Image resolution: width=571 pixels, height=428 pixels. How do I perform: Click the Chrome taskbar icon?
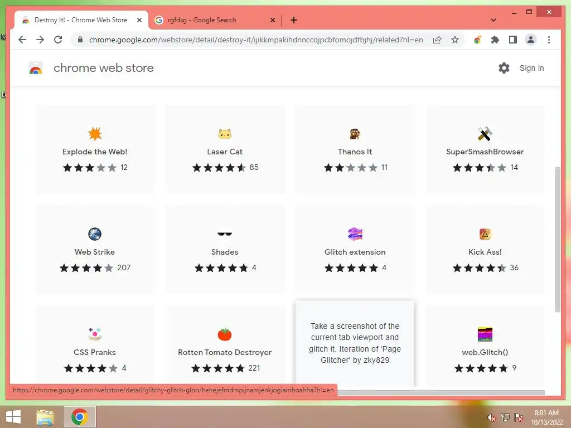pos(79,417)
